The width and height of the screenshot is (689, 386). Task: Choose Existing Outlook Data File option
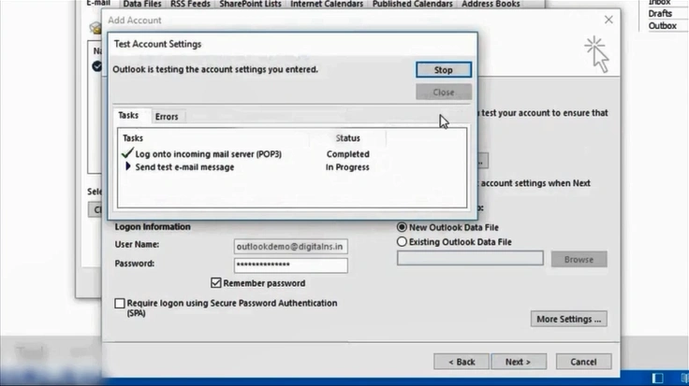click(x=402, y=242)
